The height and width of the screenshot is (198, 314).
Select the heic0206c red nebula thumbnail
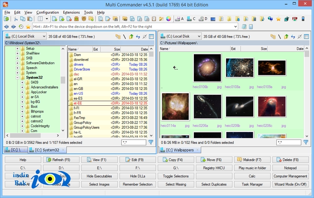click(272, 107)
